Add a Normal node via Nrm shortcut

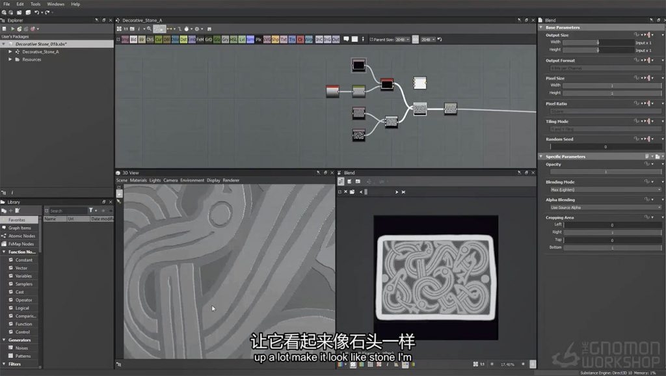(250, 40)
